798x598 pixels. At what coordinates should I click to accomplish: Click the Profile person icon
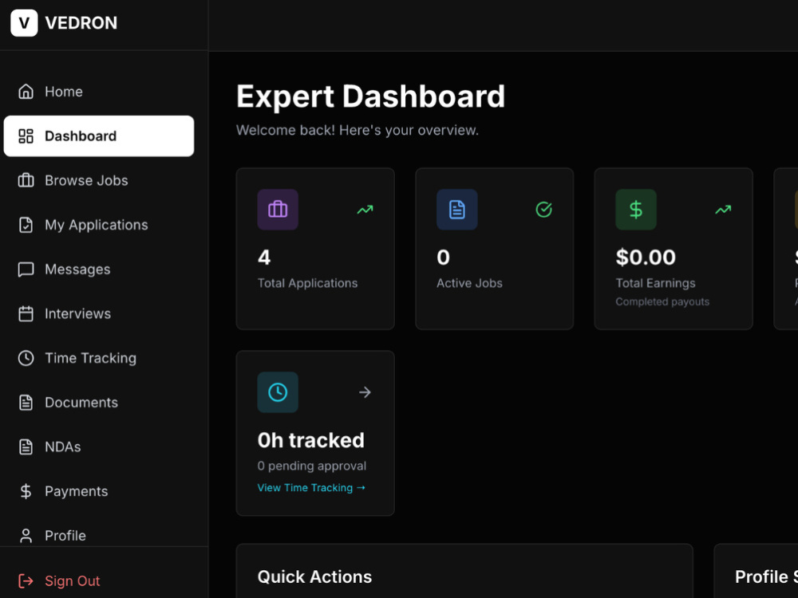[x=26, y=536]
